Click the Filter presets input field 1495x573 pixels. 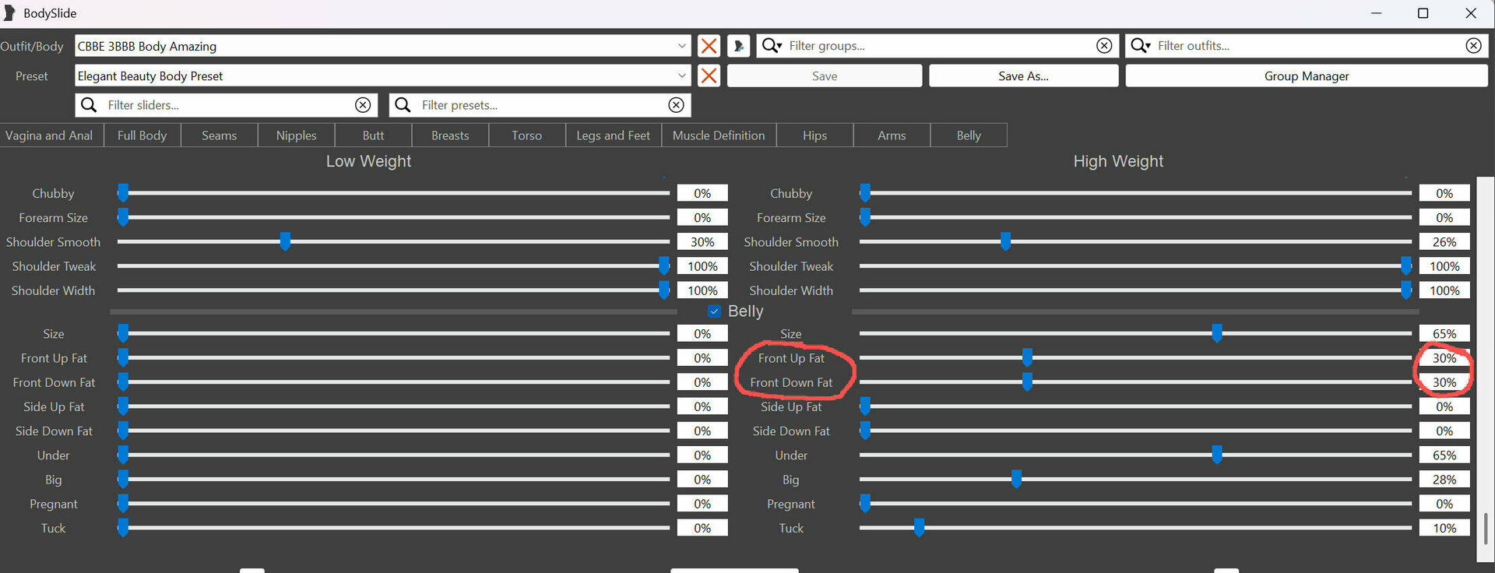pyautogui.click(x=541, y=105)
